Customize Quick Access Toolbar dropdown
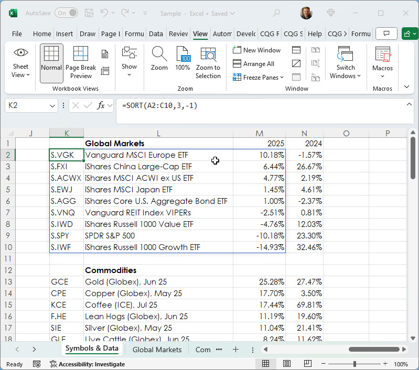The image size is (419, 370). 145,13
